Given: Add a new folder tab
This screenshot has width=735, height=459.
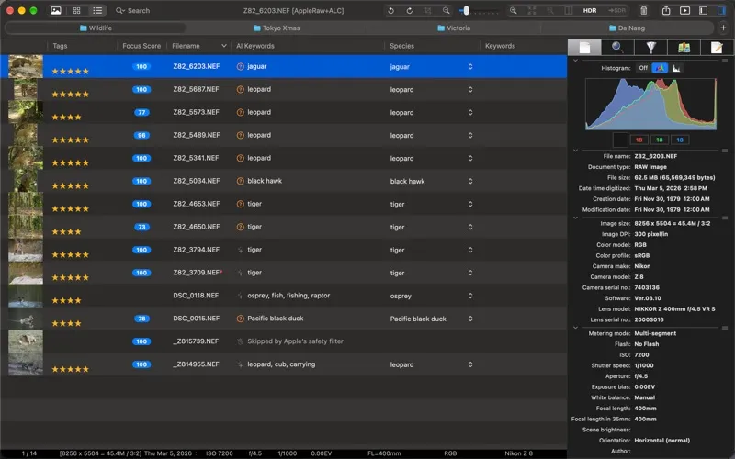Looking at the screenshot, I should point(723,28).
